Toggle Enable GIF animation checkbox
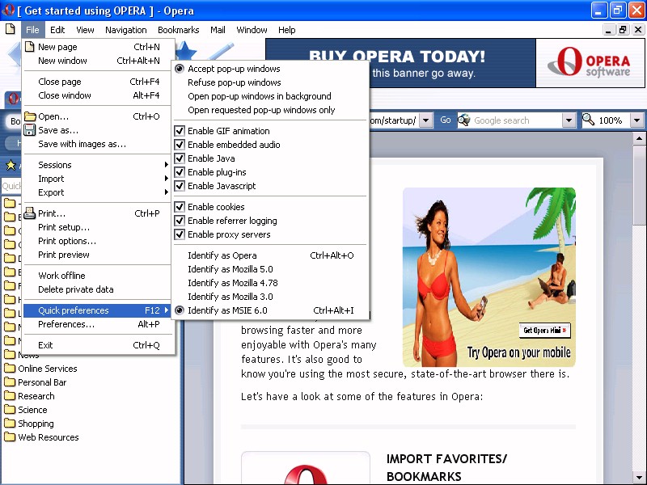Screen dimensions: 647x485 [179, 131]
